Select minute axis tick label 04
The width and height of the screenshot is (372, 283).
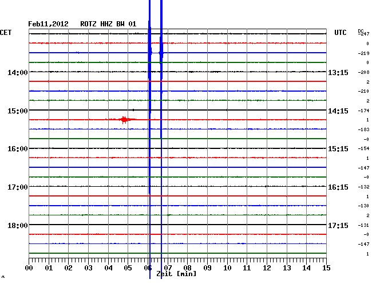coord(108,268)
